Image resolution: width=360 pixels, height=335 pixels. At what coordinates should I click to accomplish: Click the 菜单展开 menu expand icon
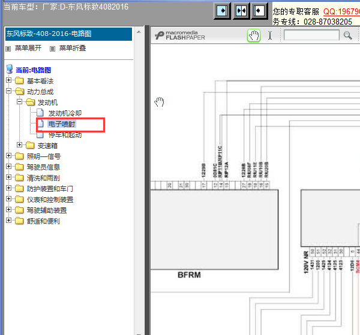point(8,49)
